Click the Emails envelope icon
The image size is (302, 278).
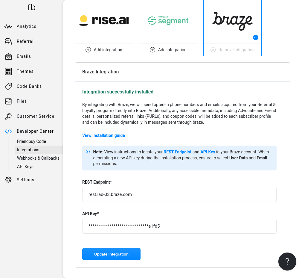8,56
